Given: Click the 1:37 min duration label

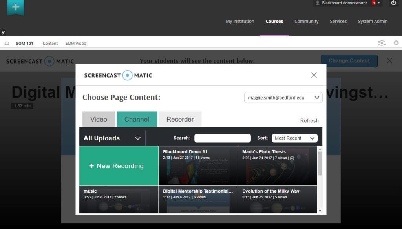Looking at the screenshot, I should coord(22,106).
